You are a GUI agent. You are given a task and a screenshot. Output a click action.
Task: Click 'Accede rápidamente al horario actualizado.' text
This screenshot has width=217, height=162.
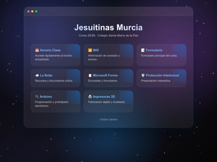pyautogui.click(x=53, y=58)
